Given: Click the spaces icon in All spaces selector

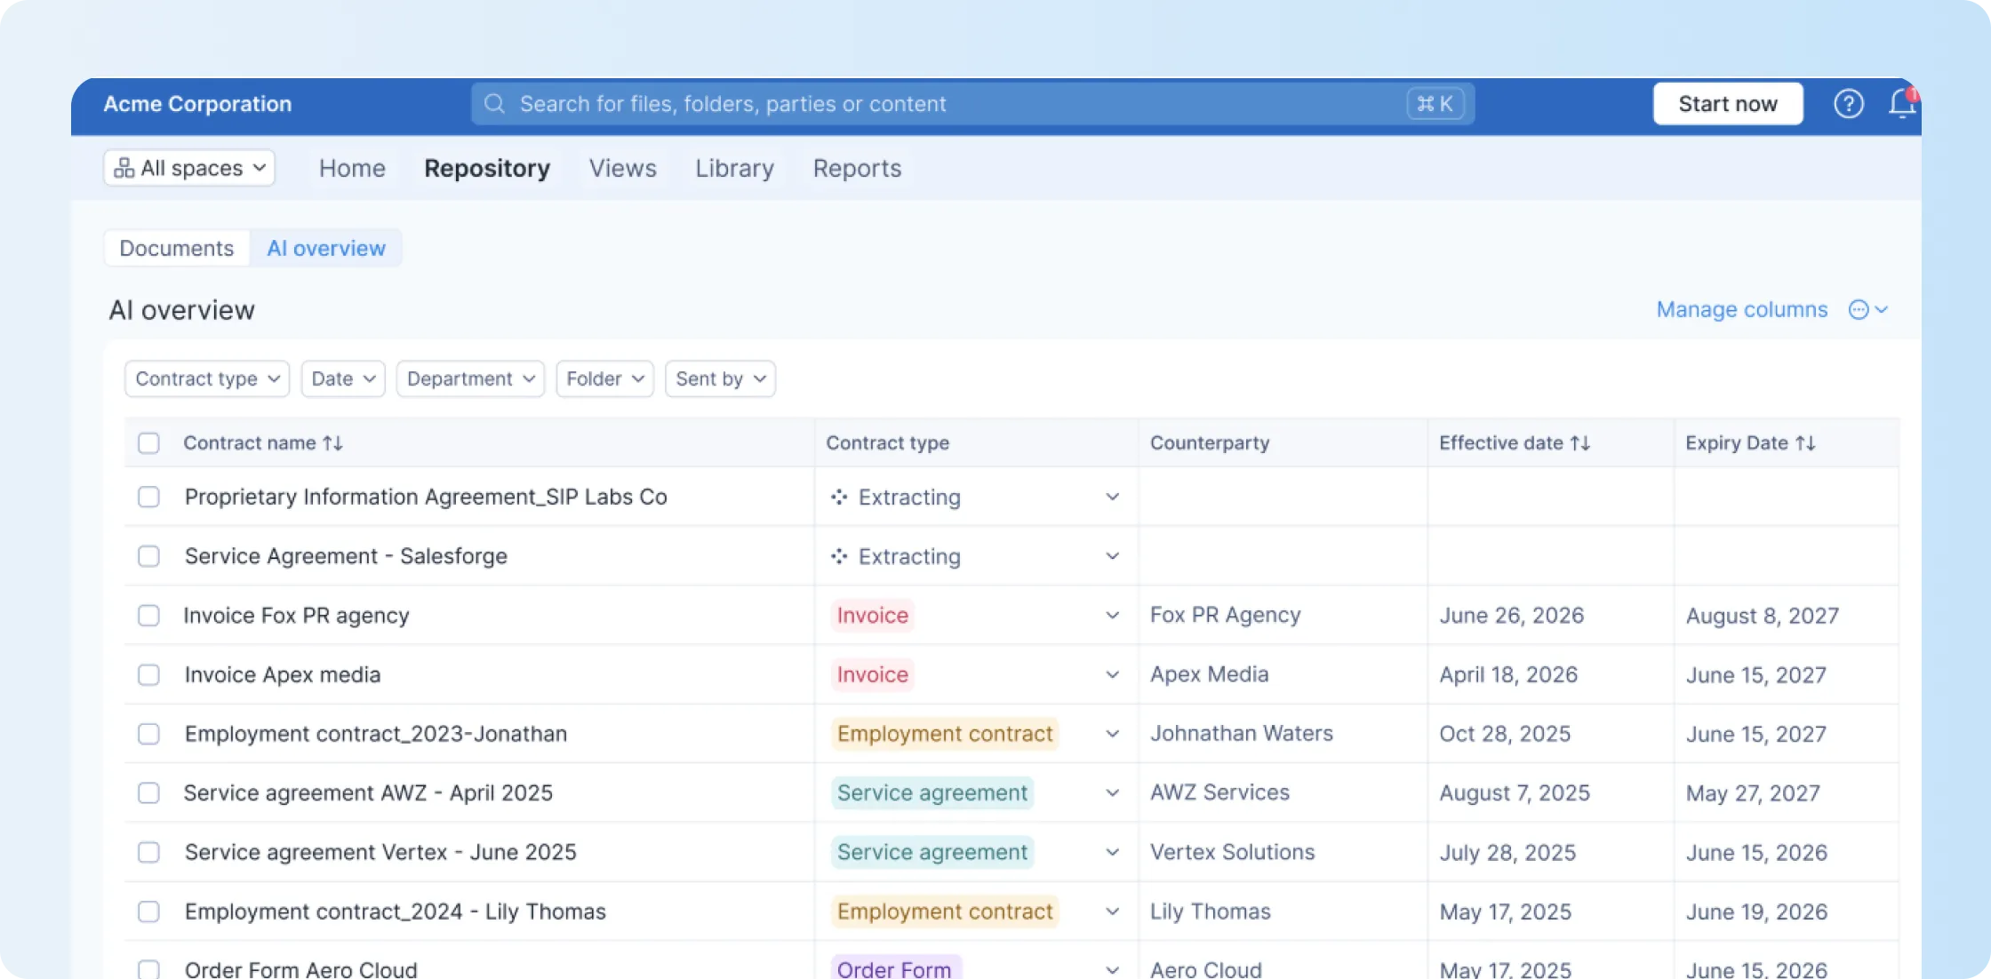Looking at the screenshot, I should pyautogui.click(x=124, y=168).
